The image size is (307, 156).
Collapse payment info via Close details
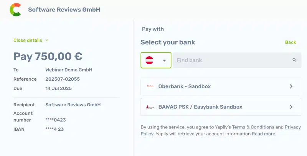[28, 40]
